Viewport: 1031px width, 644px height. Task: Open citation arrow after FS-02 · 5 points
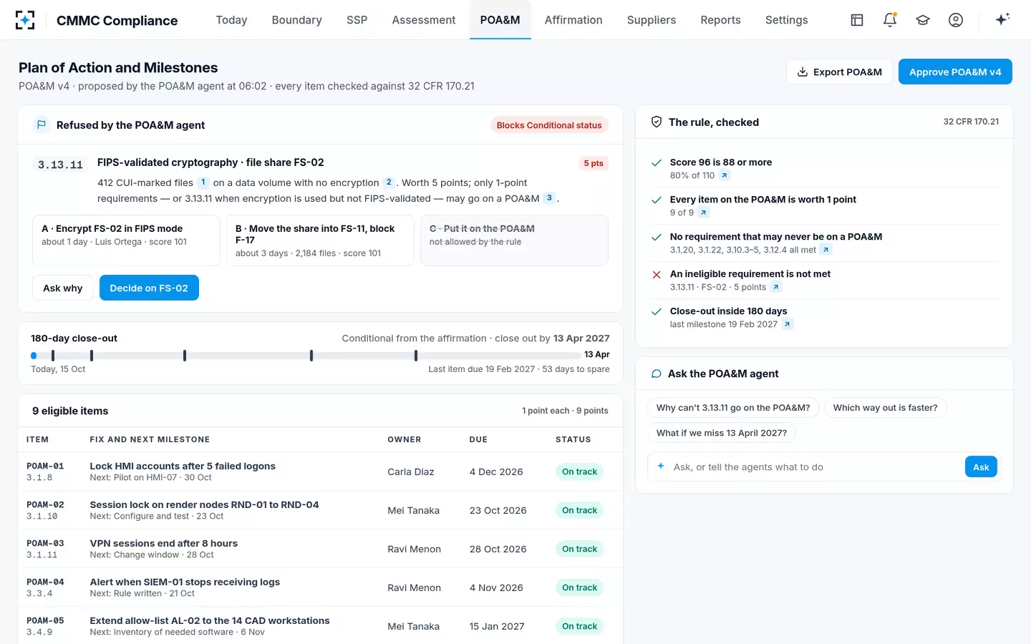776,287
